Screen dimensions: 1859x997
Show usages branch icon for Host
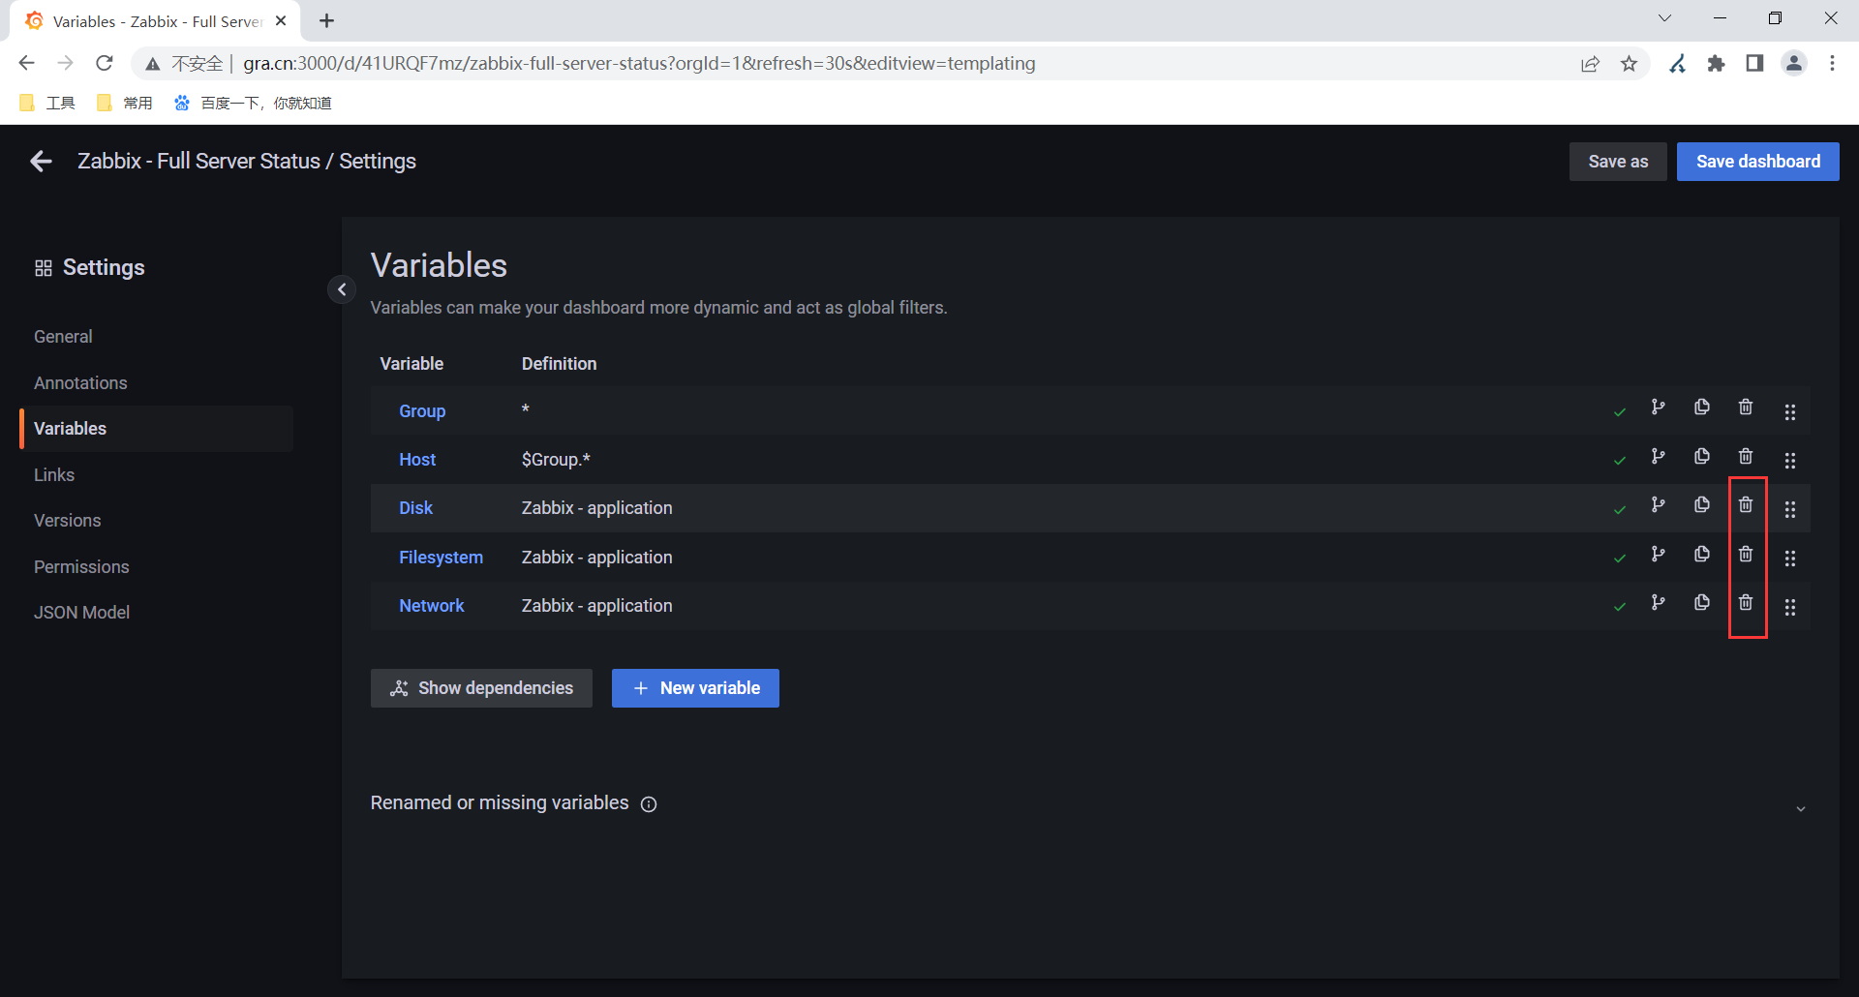(x=1659, y=456)
